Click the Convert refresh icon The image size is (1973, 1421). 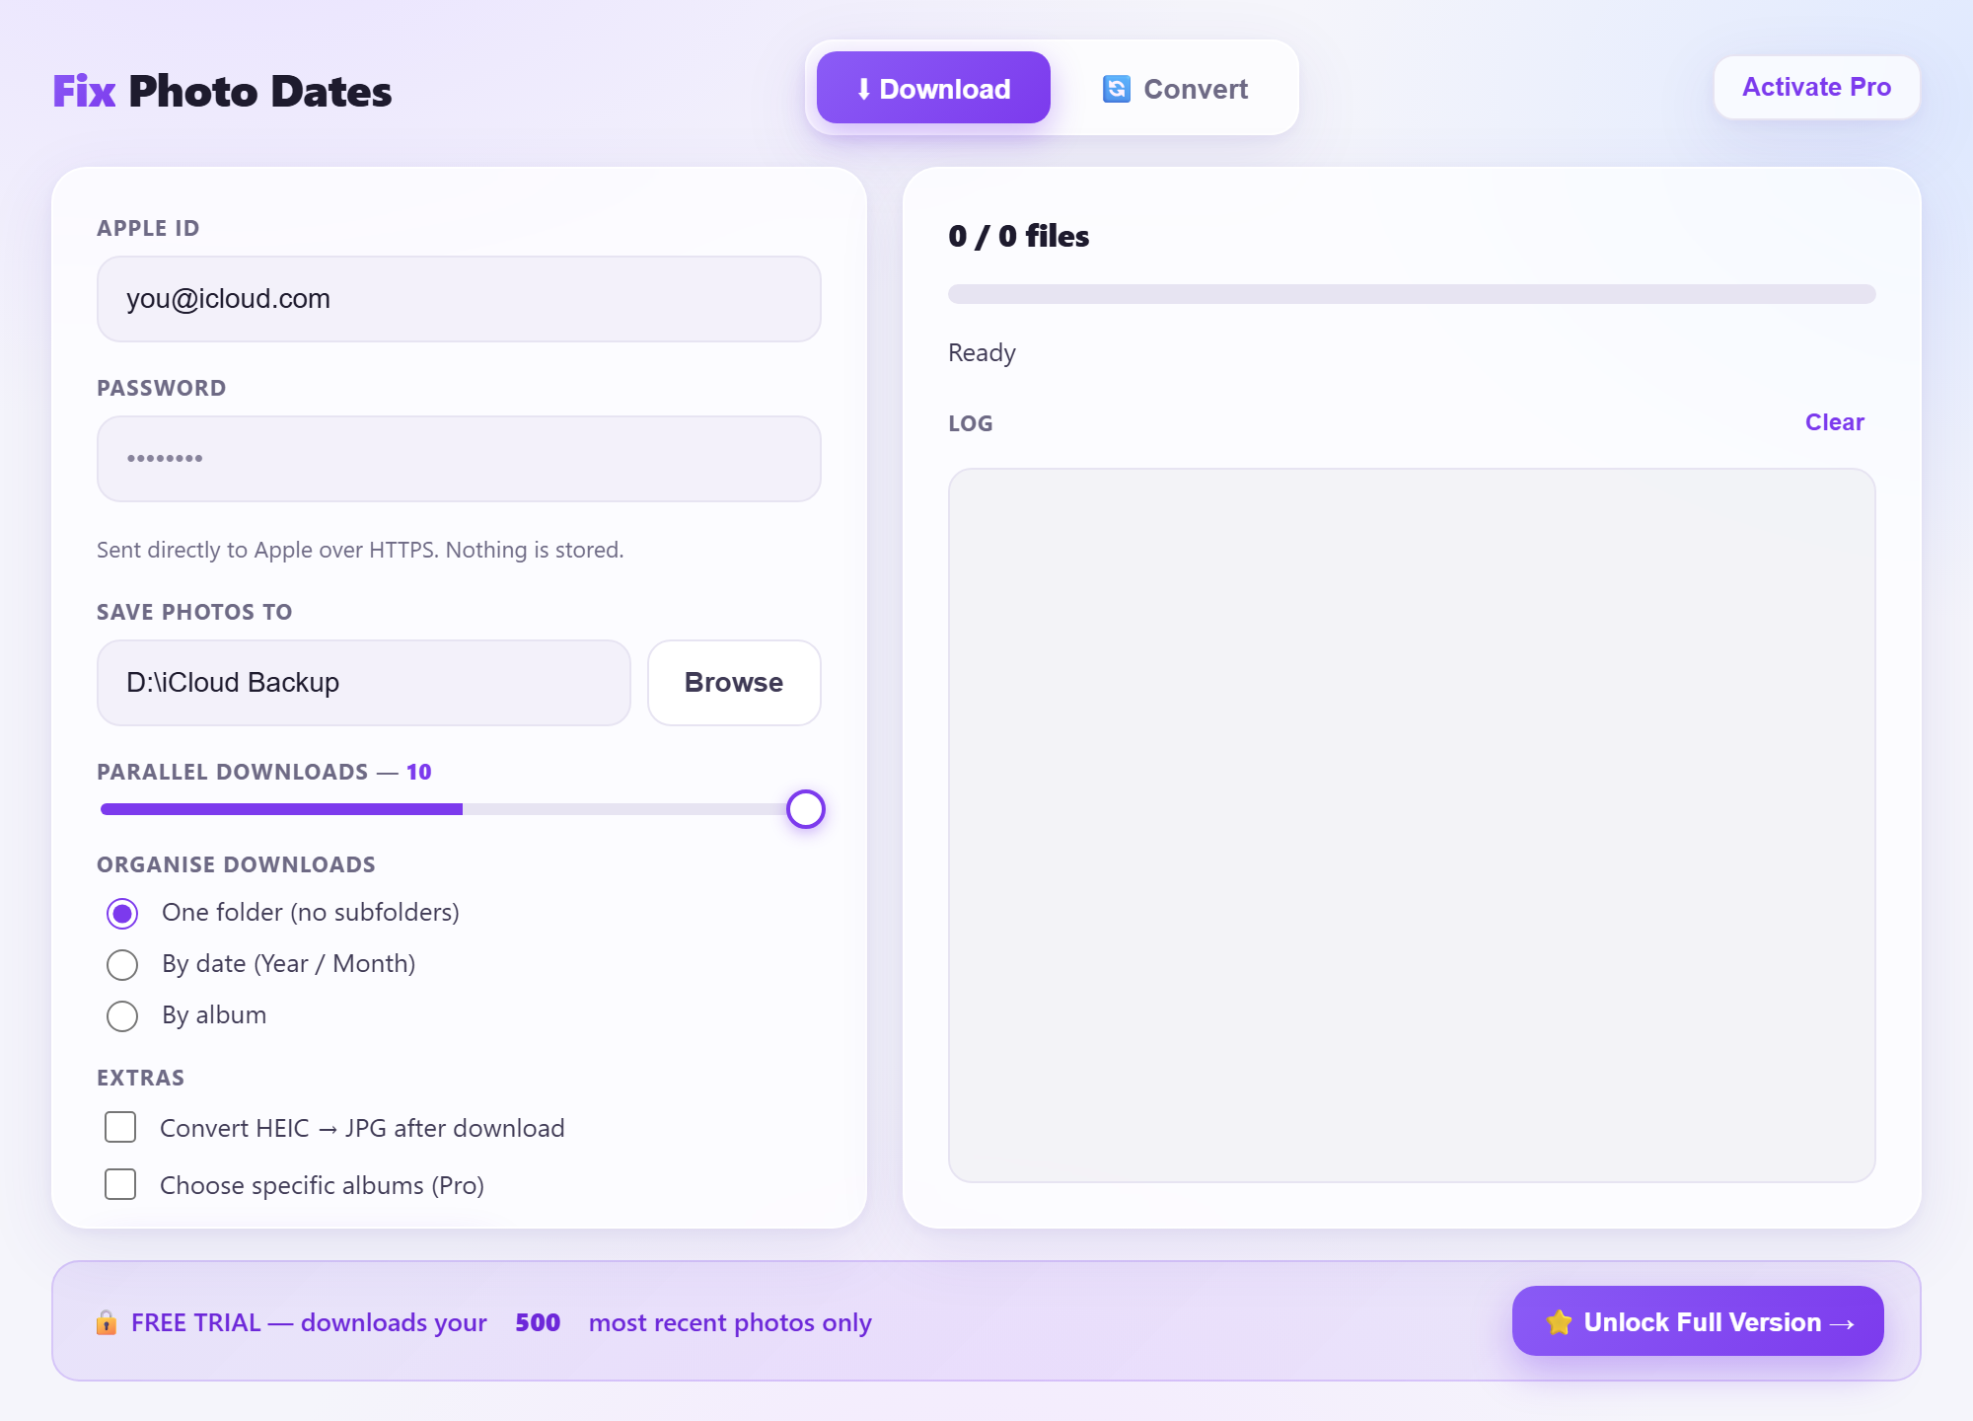1116,89
